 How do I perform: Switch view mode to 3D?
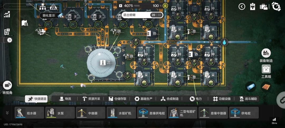[159, 15]
